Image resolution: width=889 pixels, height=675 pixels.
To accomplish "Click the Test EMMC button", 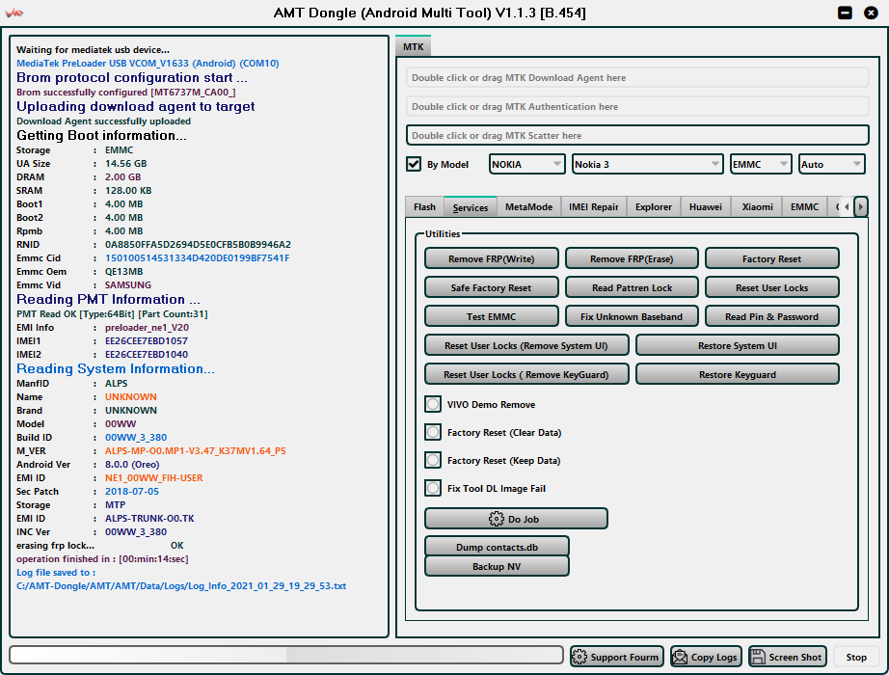I will tap(491, 316).
